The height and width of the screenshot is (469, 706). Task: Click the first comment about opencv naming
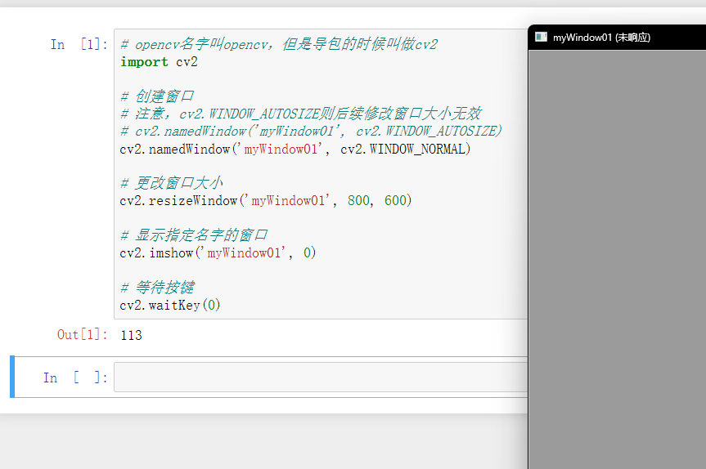[279, 44]
